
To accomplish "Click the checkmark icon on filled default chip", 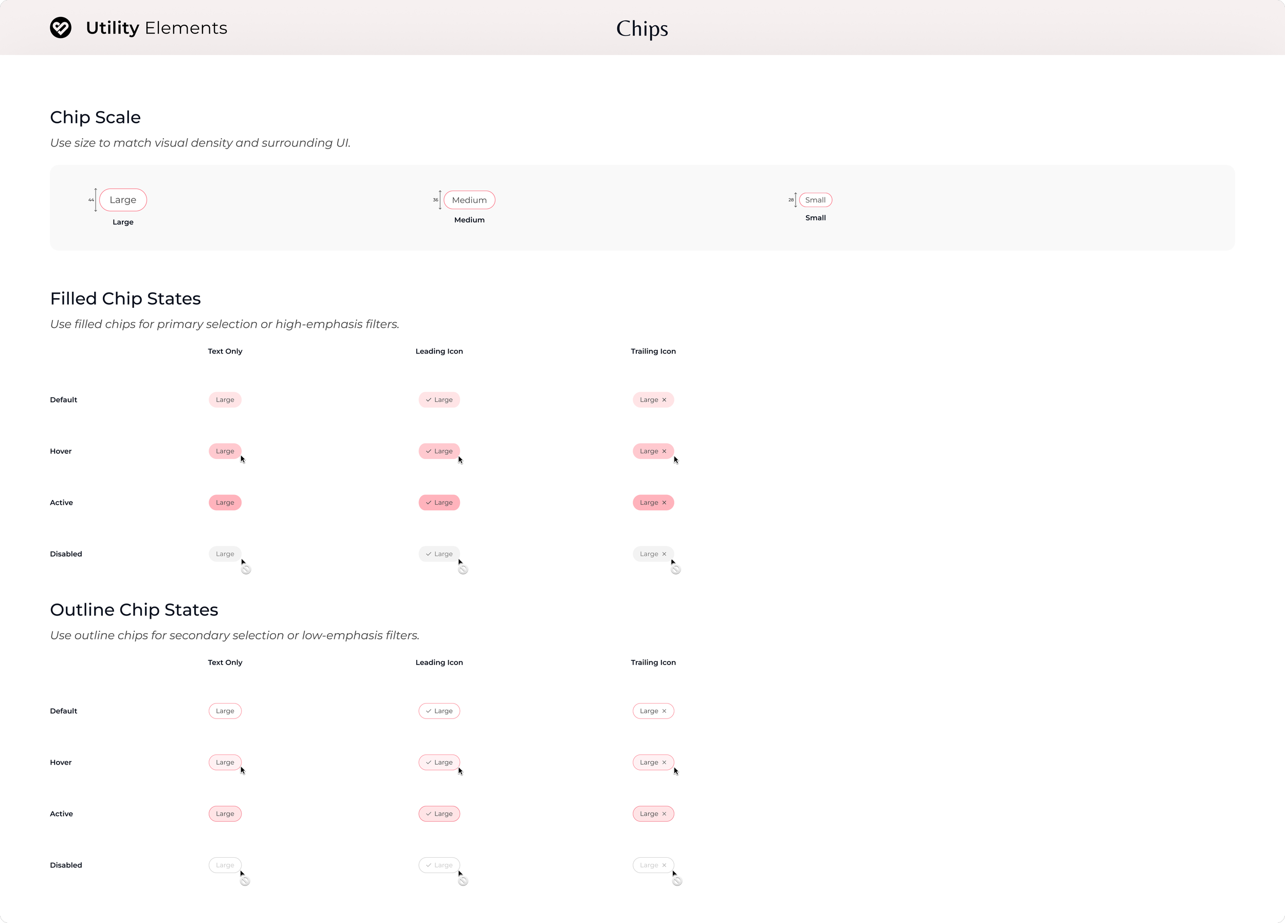I will 428,400.
